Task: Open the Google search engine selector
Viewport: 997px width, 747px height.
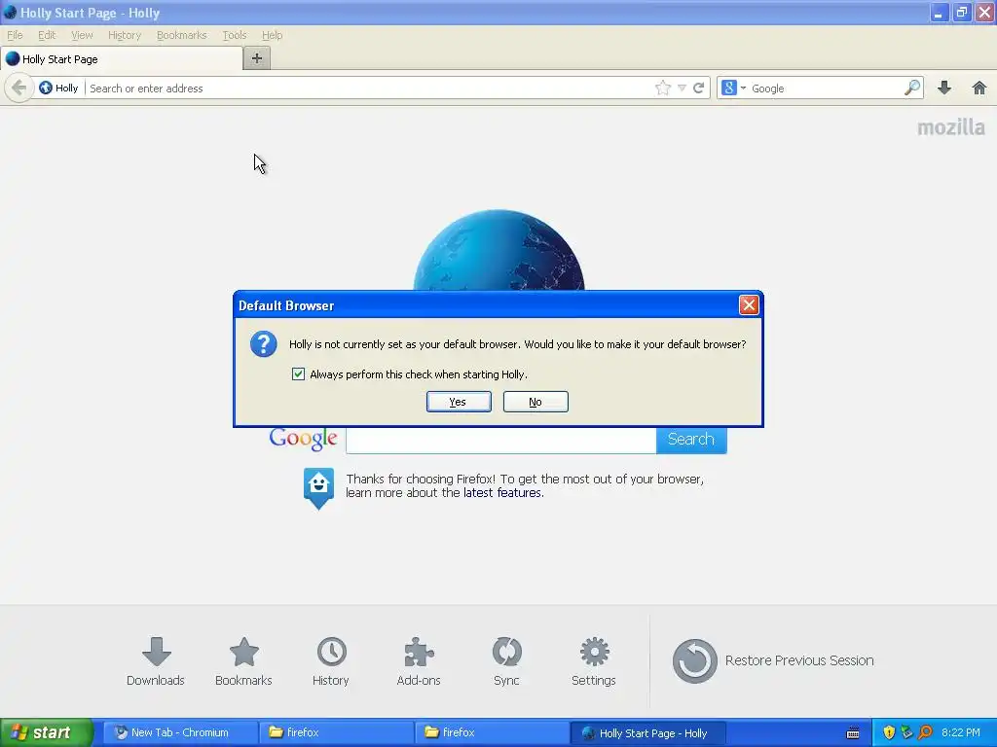Action: (x=733, y=88)
